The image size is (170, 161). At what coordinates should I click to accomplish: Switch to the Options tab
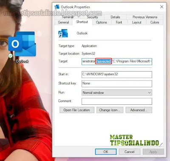pyautogui.click(x=101, y=22)
